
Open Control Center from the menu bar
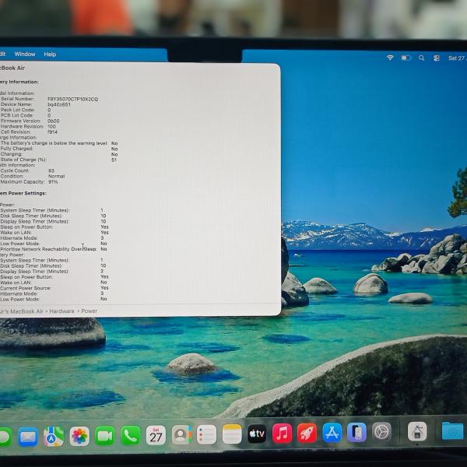tap(437, 58)
